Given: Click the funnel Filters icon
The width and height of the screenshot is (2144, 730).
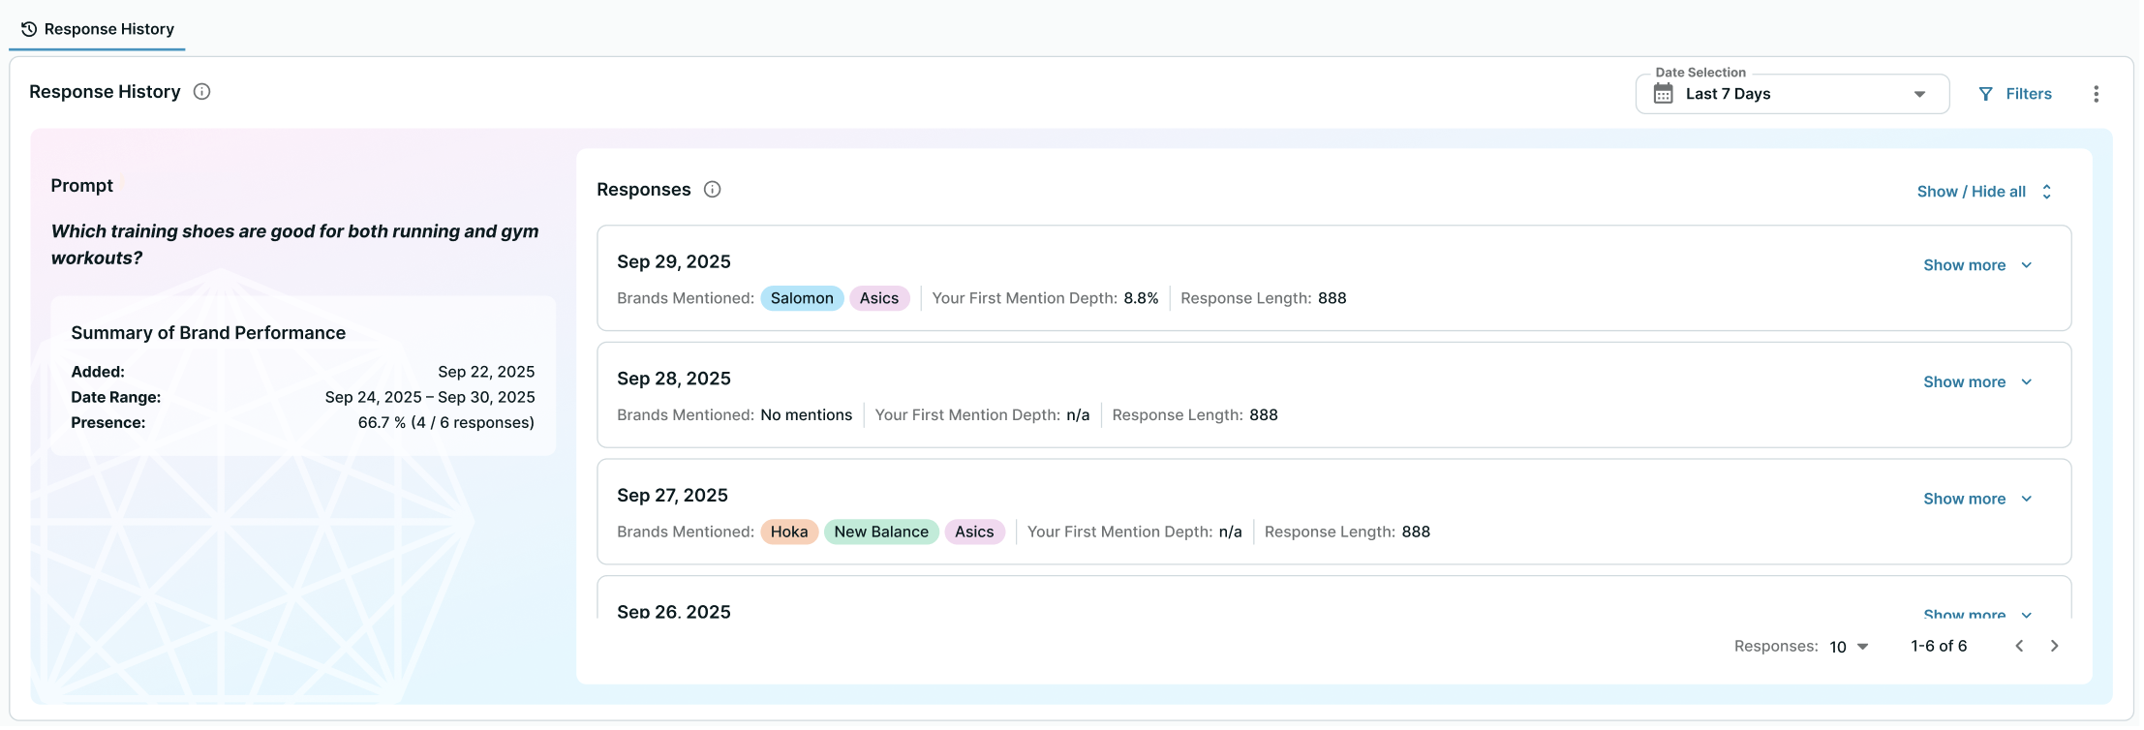Looking at the screenshot, I should pos(1985,94).
